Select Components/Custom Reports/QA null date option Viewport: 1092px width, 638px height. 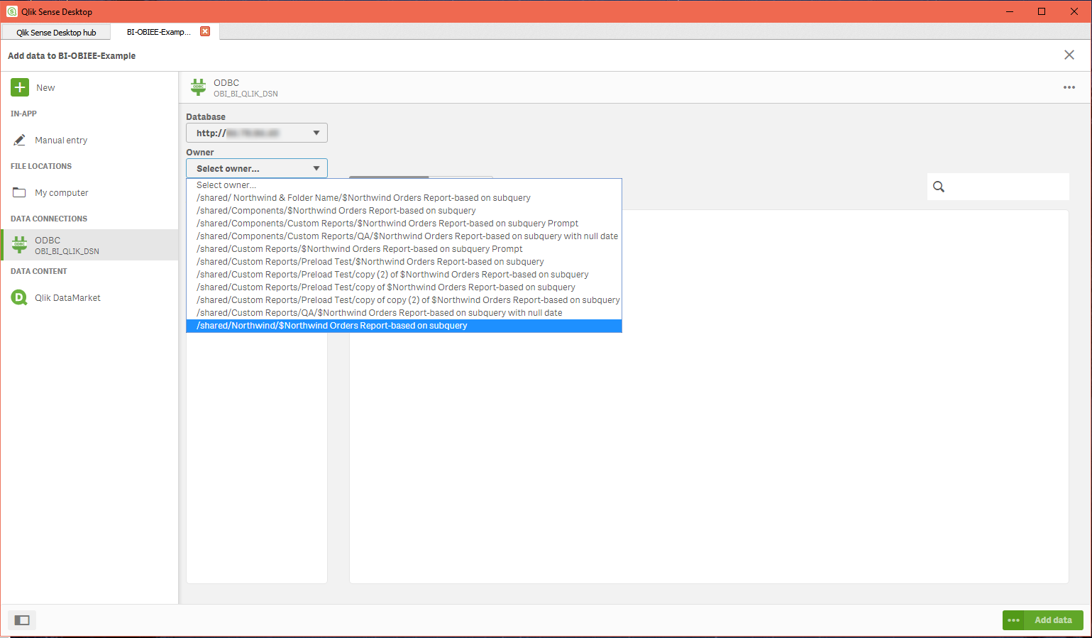[404, 236]
